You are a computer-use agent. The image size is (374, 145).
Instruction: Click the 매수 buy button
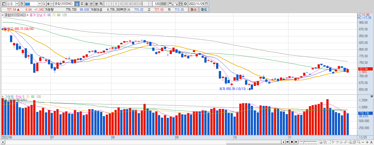click(193, 9)
